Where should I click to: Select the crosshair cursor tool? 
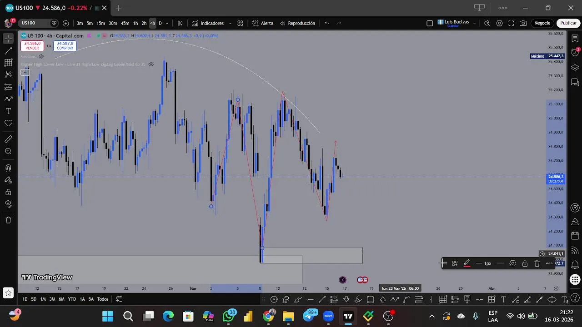8,39
